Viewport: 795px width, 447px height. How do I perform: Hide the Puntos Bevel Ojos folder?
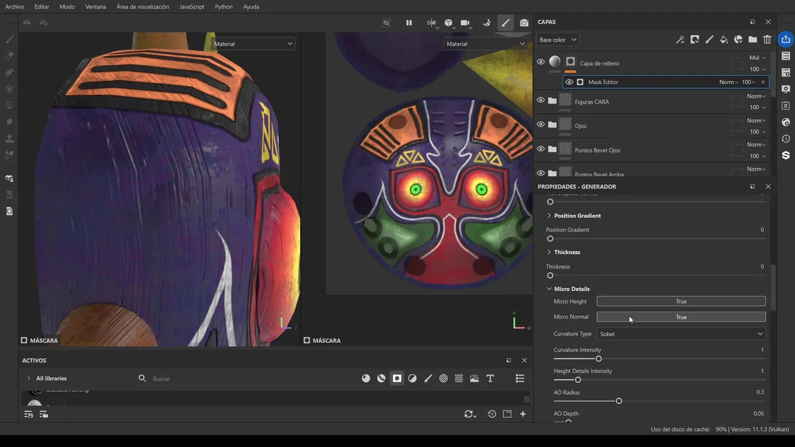540,149
